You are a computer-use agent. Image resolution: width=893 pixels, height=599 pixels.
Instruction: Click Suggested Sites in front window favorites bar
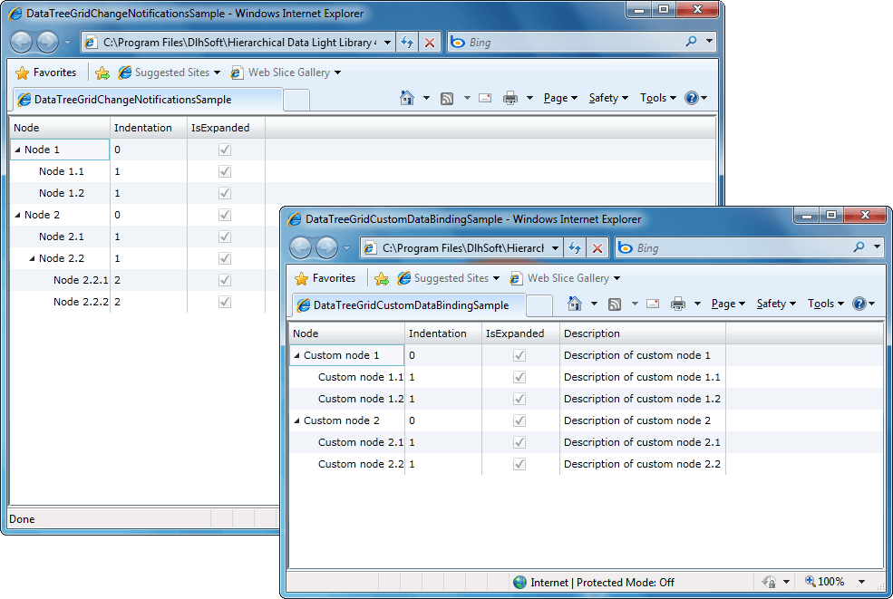click(x=448, y=278)
